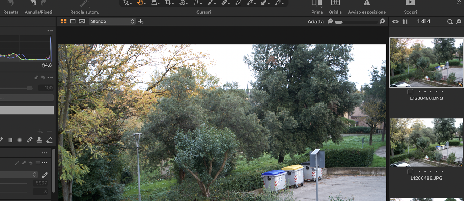464x201 pixels.
Task: Select the eraser mask tool in left panel
Action: [49, 140]
